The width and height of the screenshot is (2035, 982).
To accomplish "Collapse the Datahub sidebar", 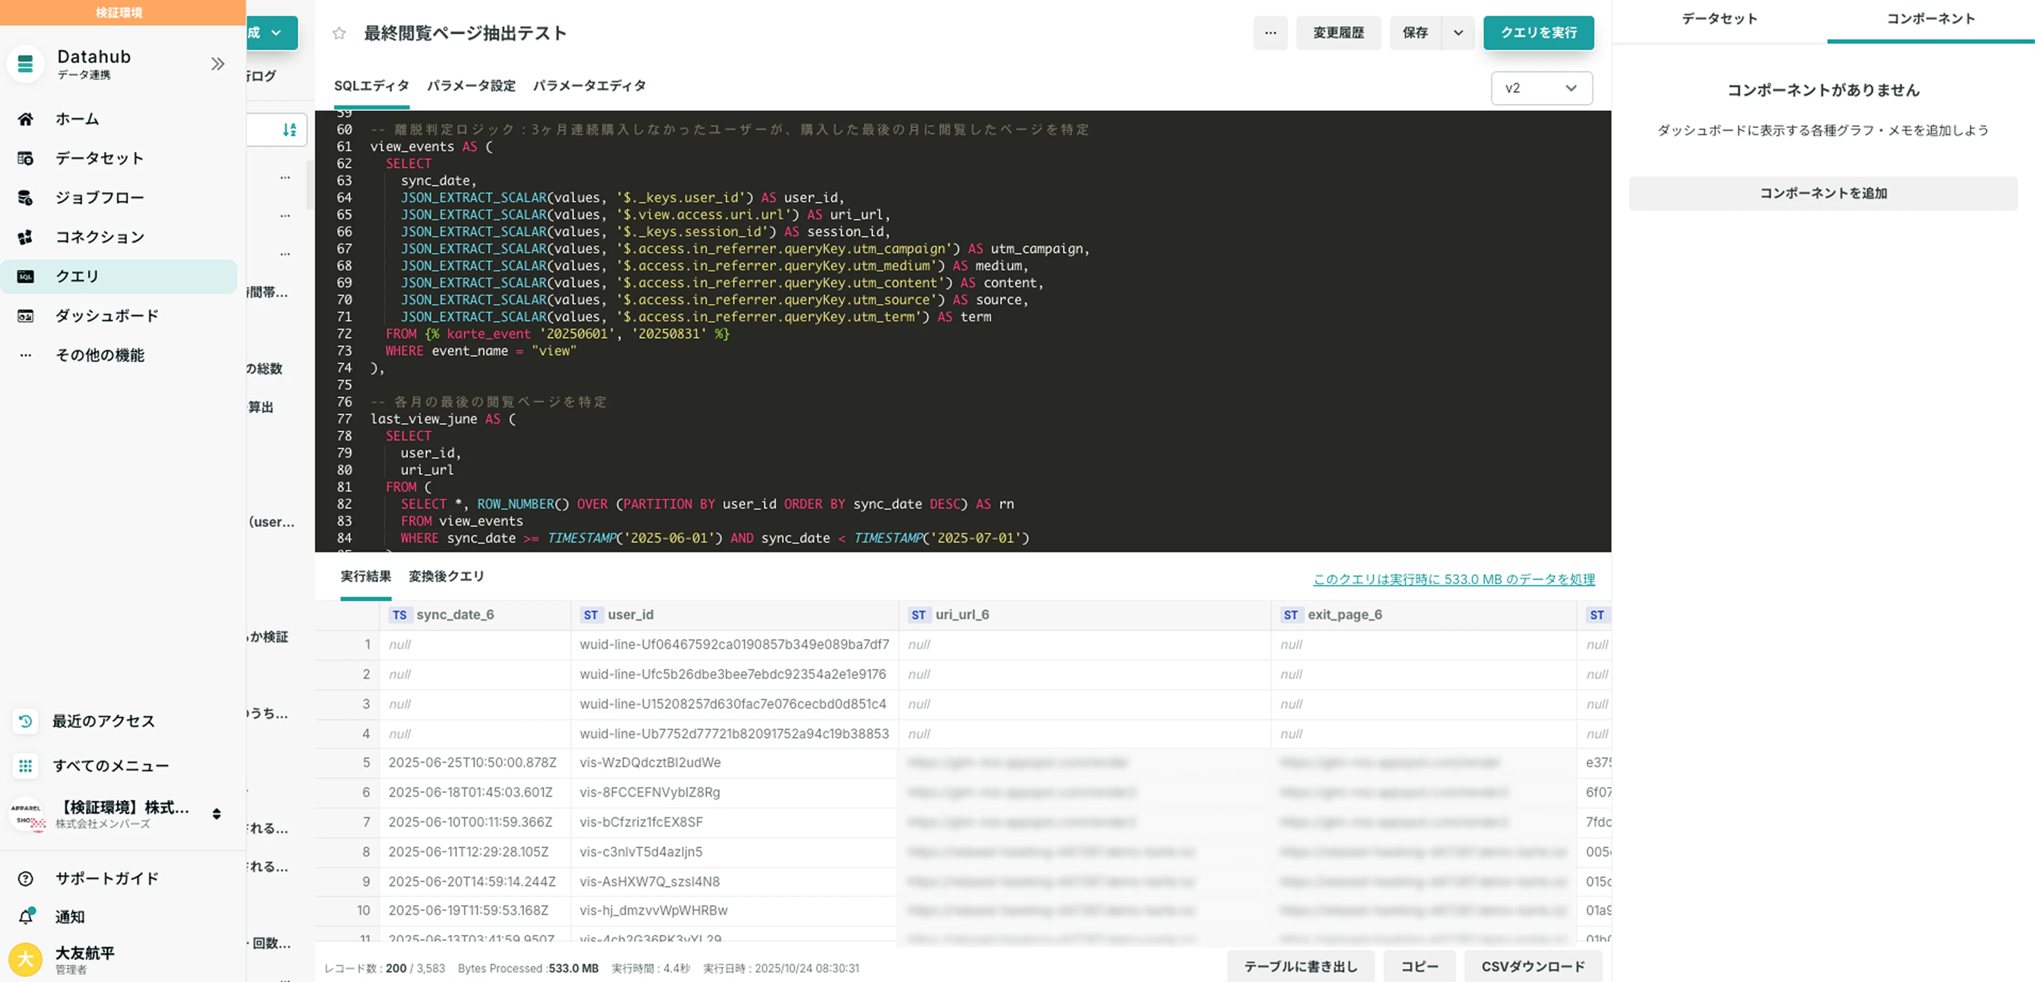I will [217, 64].
